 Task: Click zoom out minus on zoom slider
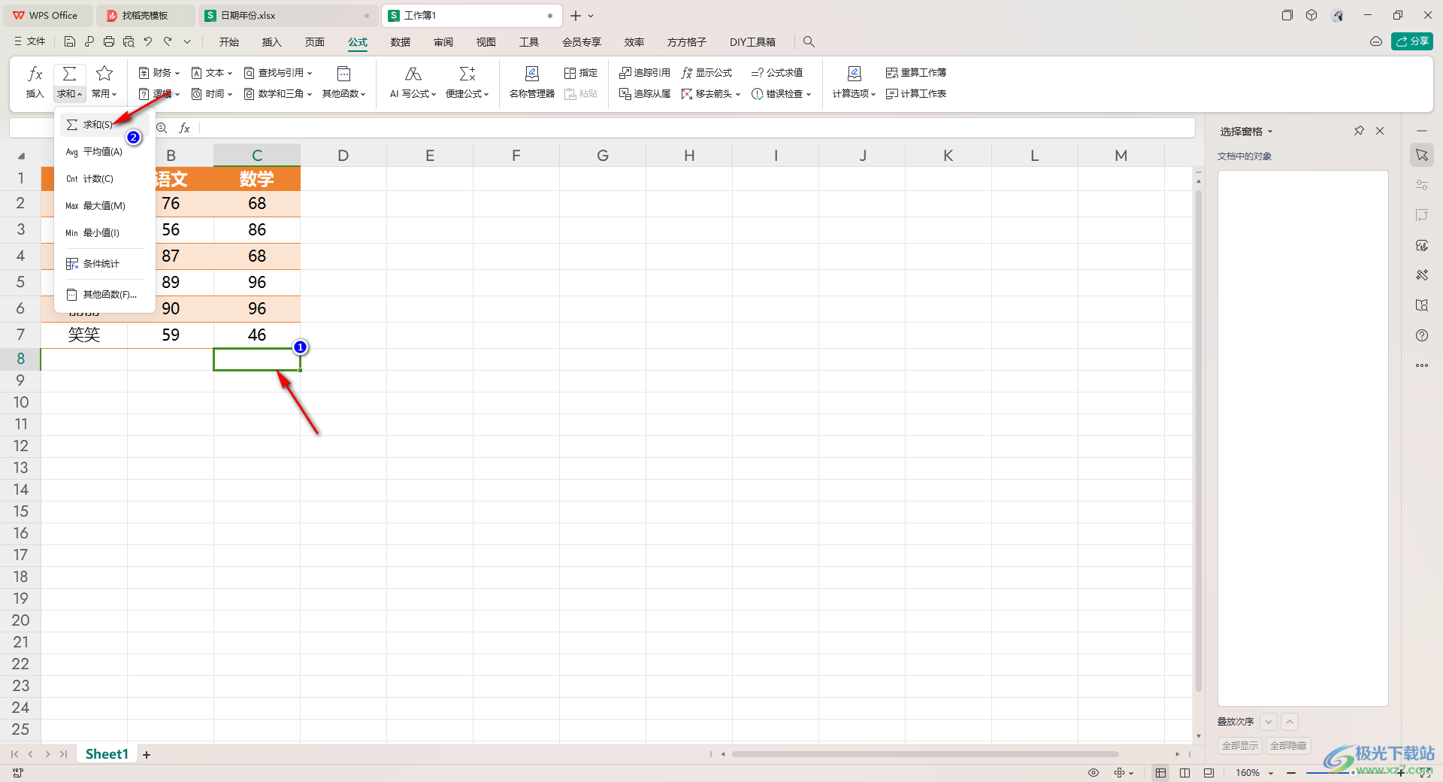point(1291,773)
